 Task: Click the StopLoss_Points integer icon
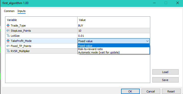8,31
